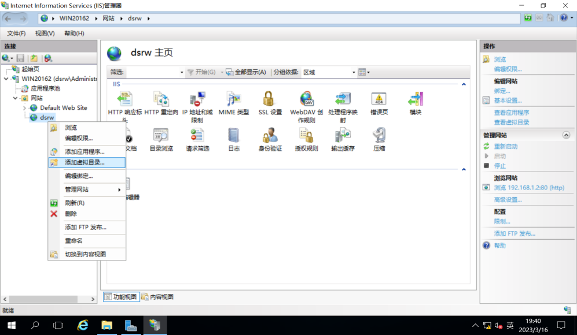577x335 pixels.
Task: Open the HTTP 重定向 feature icon
Action: point(161,99)
